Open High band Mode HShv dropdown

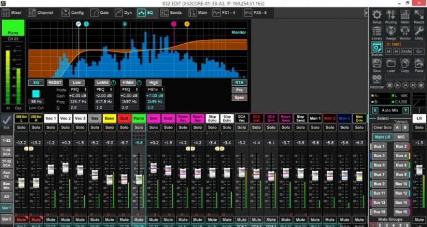pyautogui.click(x=155, y=90)
